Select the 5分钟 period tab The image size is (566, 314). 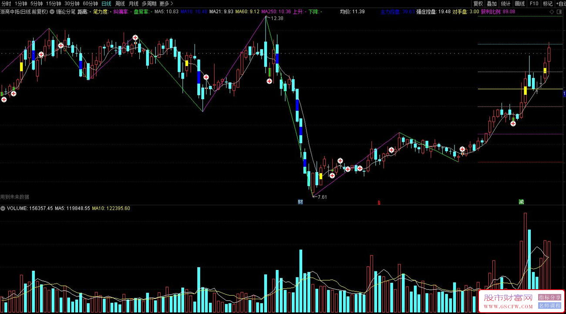click(x=37, y=3)
